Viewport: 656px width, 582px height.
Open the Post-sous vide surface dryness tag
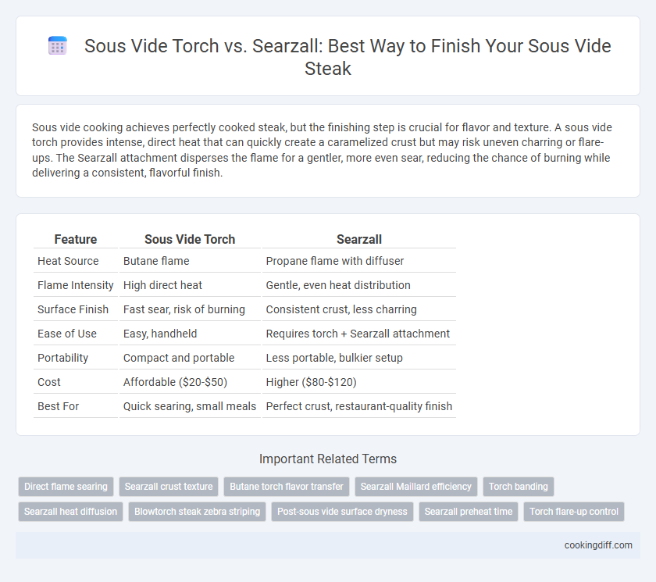342,512
